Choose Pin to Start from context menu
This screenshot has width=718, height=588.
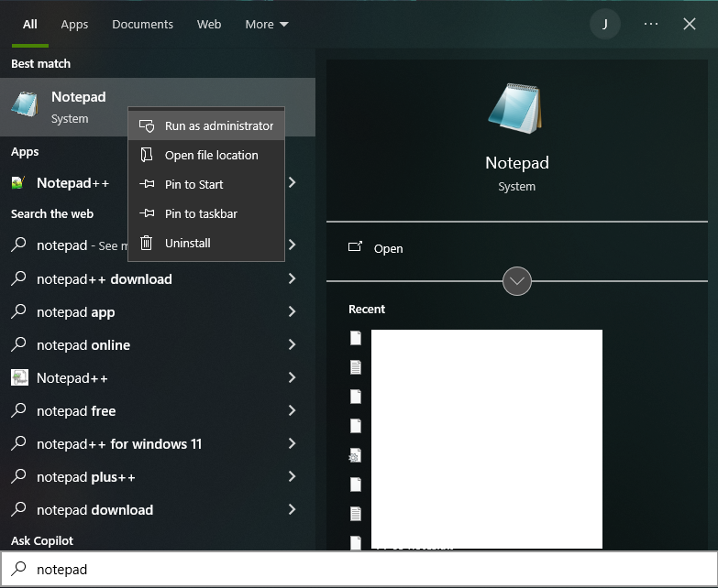click(206, 184)
